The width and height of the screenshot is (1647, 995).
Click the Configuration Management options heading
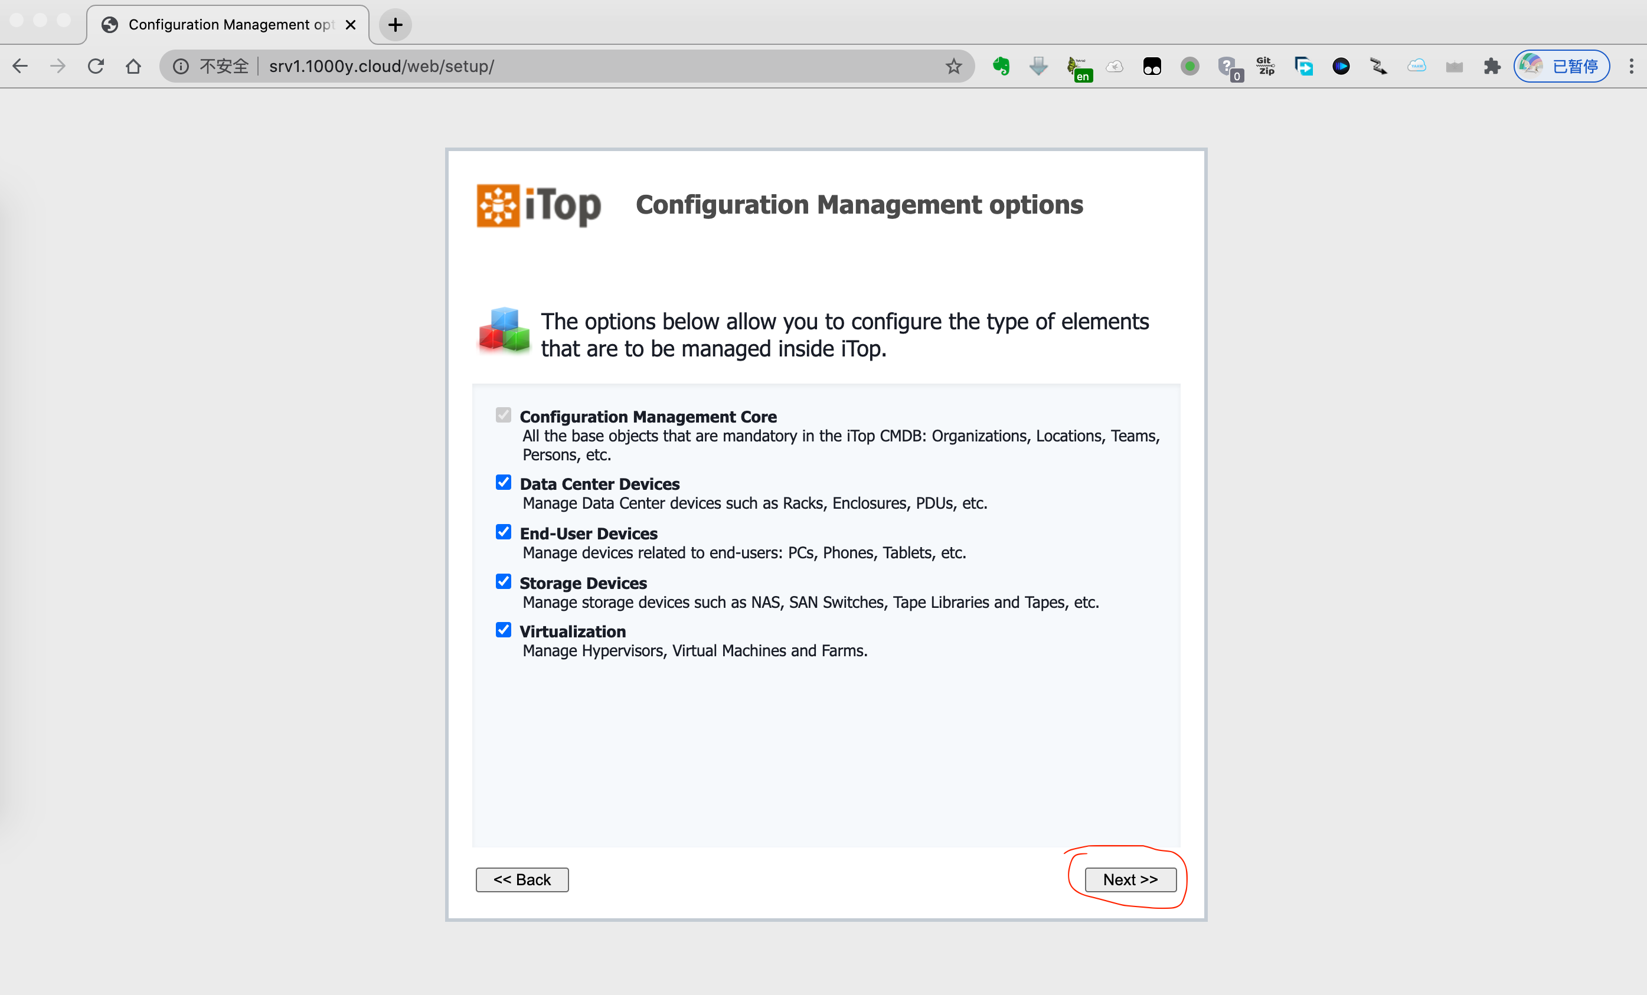[x=859, y=204]
